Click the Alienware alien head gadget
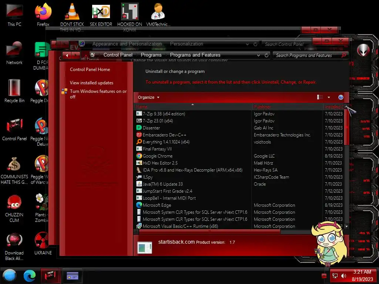Screen dimensions: 379x284 pyautogui.click(x=363, y=50)
